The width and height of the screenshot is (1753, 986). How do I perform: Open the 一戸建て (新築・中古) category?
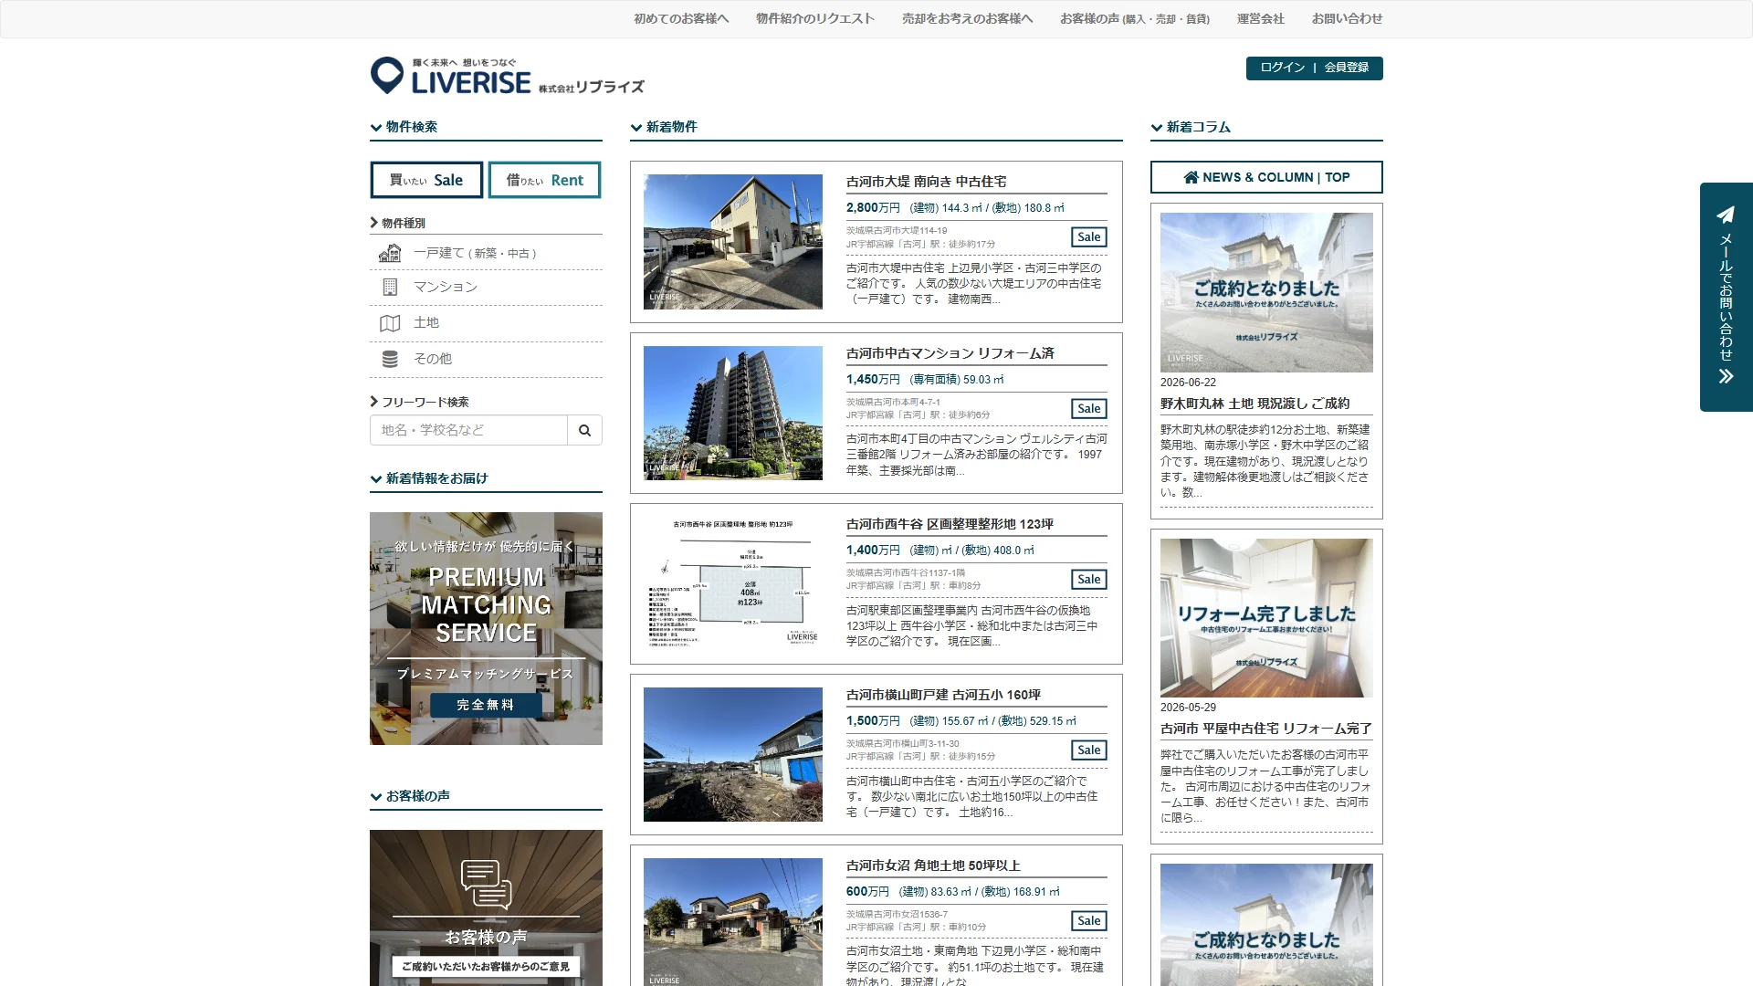pos(486,253)
